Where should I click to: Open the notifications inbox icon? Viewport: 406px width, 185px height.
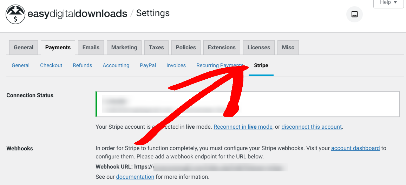pyautogui.click(x=354, y=14)
